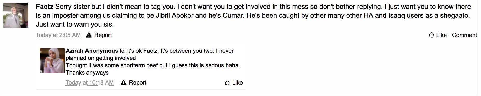
Task: Open the Comment link on Factz's post
Action: (x=464, y=35)
